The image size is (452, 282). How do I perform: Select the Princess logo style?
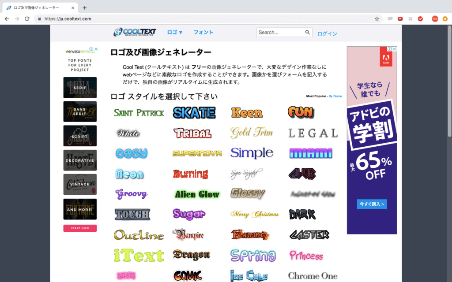[x=306, y=256]
